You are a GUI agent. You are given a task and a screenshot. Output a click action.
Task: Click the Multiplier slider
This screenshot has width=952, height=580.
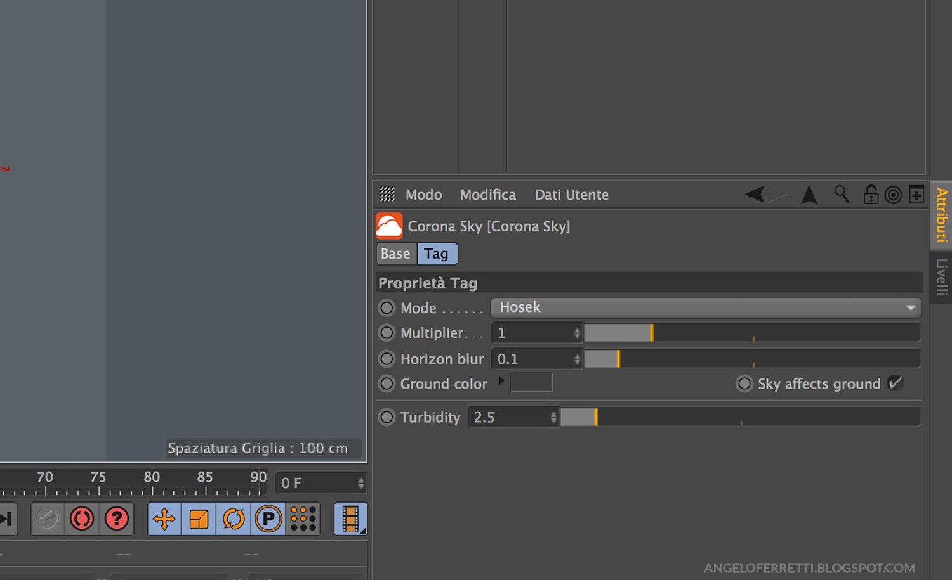click(751, 333)
